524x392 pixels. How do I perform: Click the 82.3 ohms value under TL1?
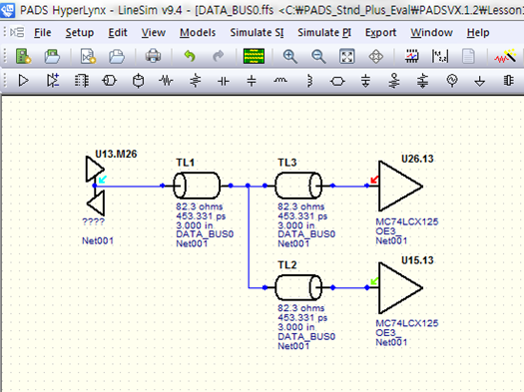200,206
